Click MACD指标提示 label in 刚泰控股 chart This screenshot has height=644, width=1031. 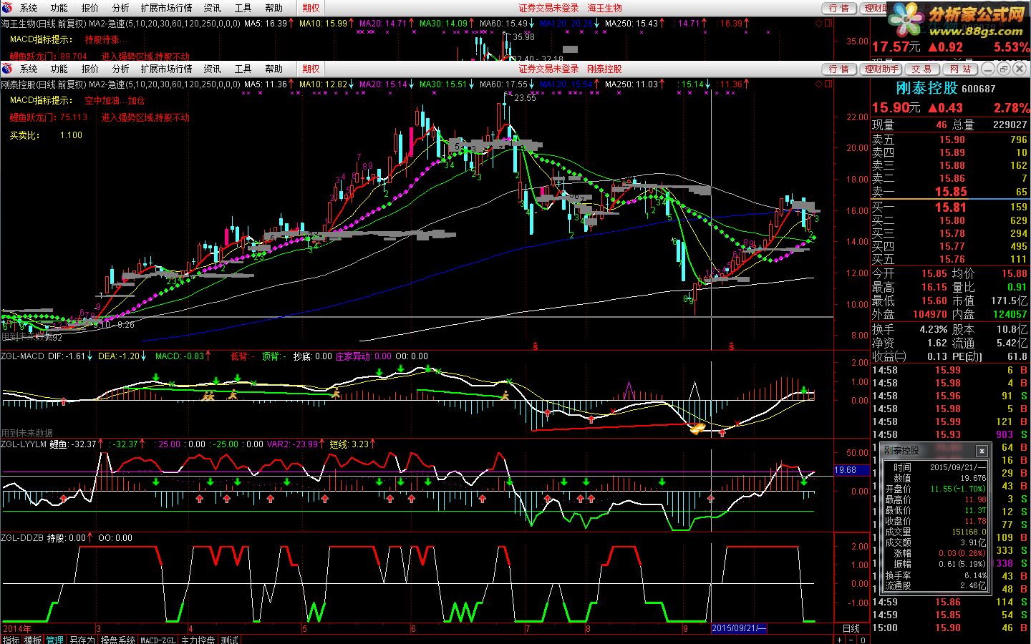[41, 101]
